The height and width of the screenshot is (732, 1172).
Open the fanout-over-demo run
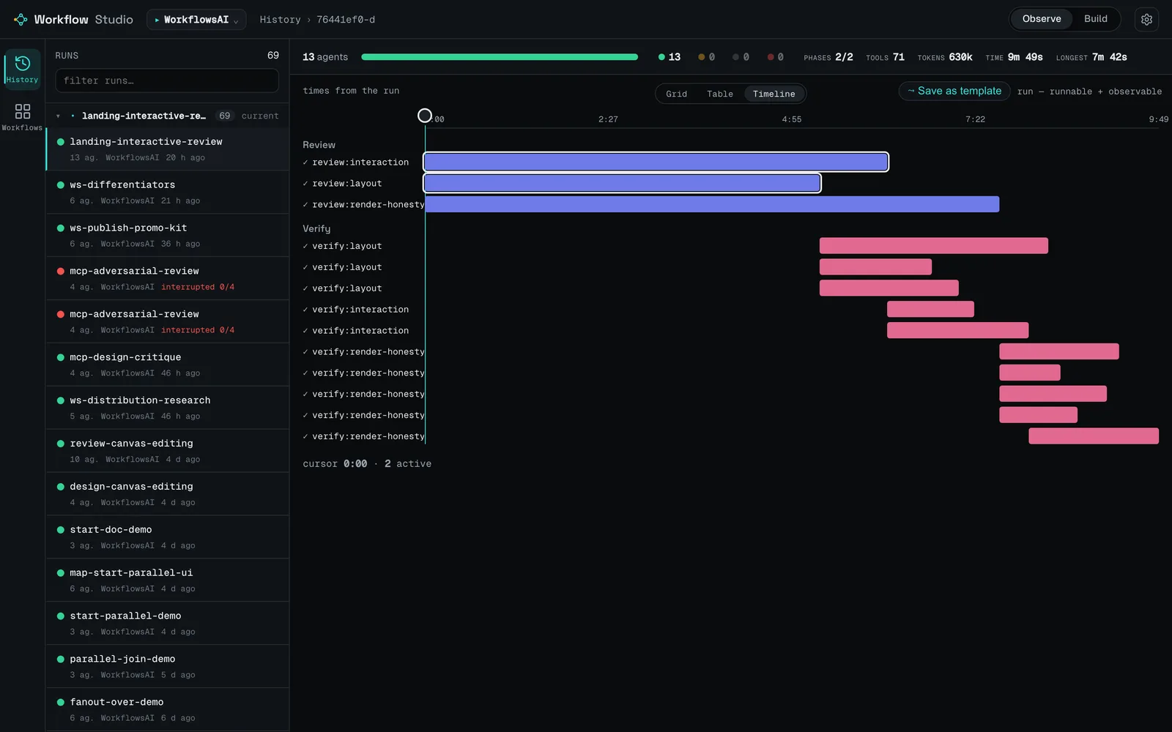(x=168, y=710)
